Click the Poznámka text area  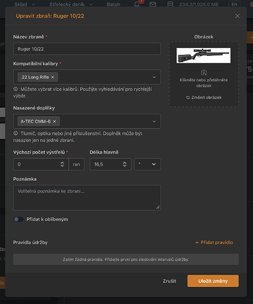point(87,197)
